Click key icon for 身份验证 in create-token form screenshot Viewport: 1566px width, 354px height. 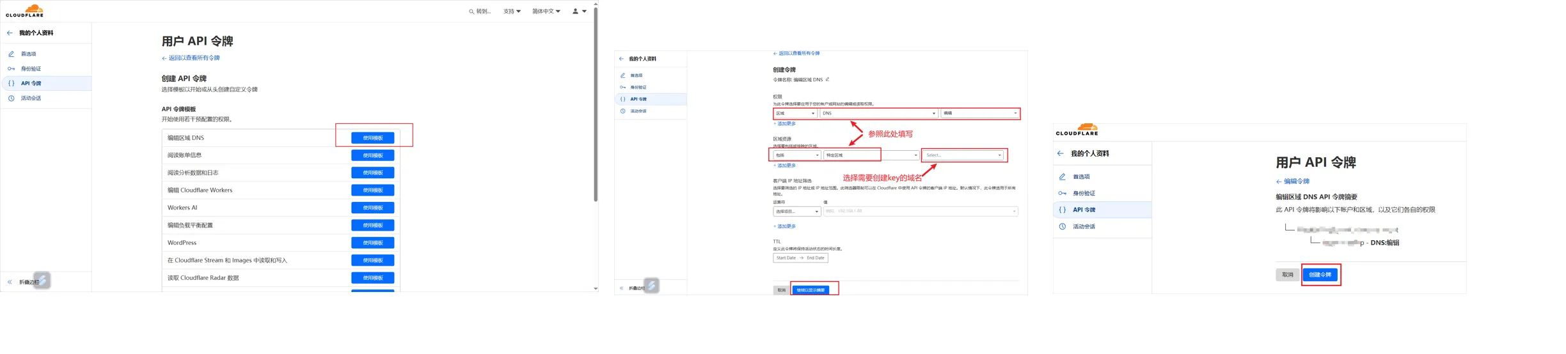pyautogui.click(x=622, y=87)
